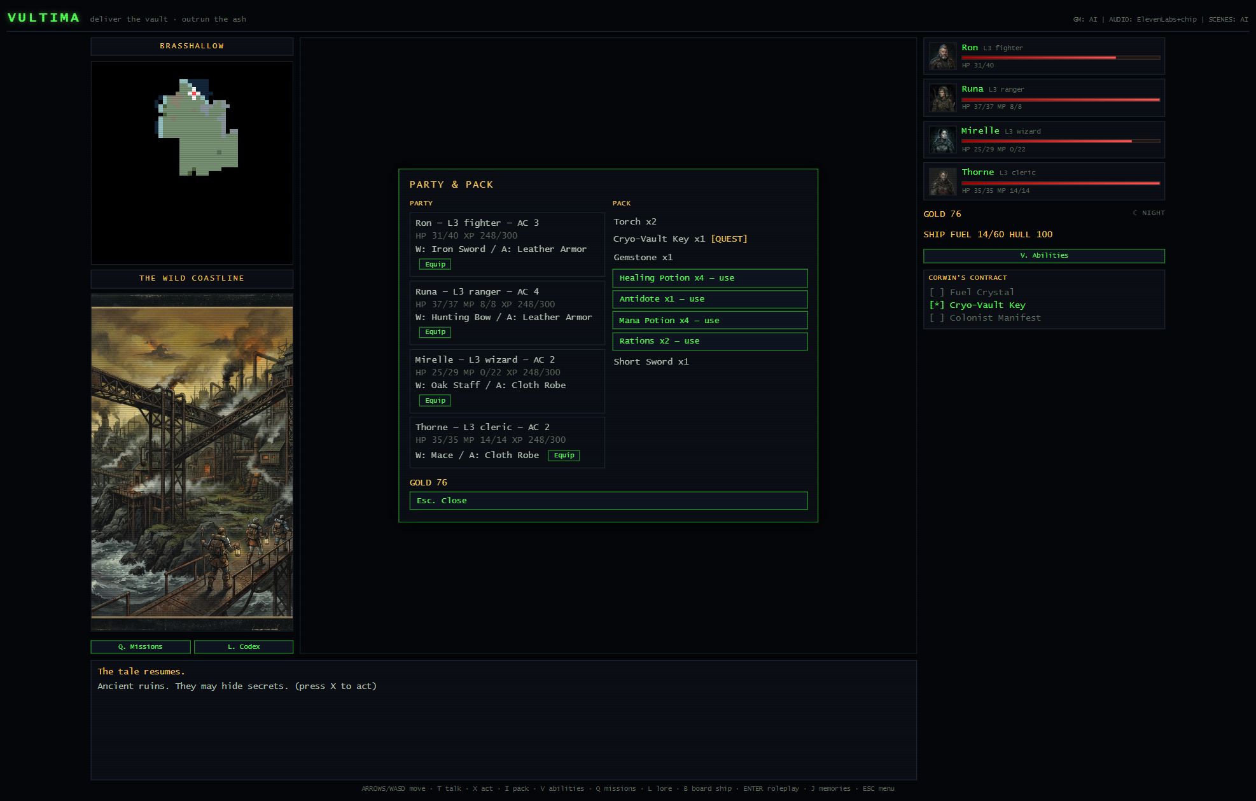The height and width of the screenshot is (801, 1256).
Task: Click the PARTY & PACK dialog title
Action: coord(451,185)
